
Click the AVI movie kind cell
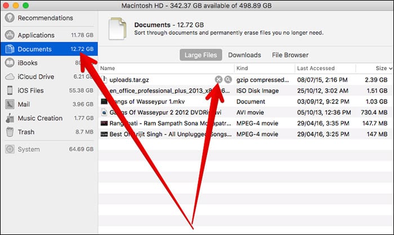pos(250,112)
